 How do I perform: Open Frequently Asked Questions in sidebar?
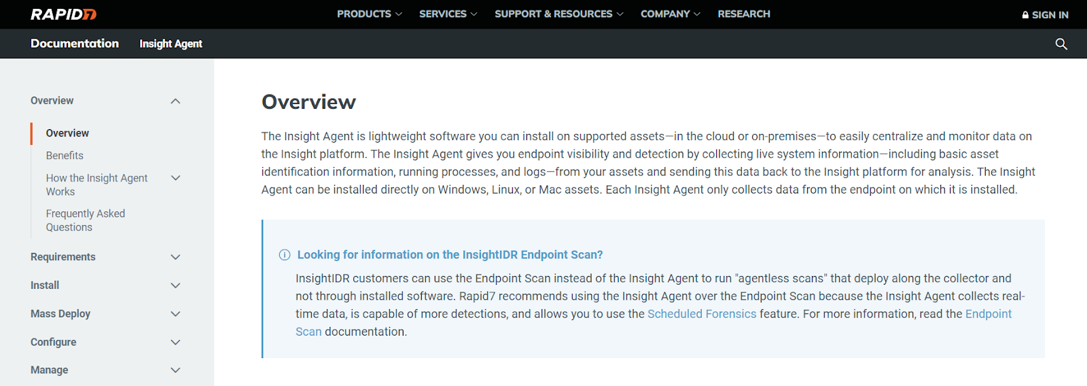[86, 220]
